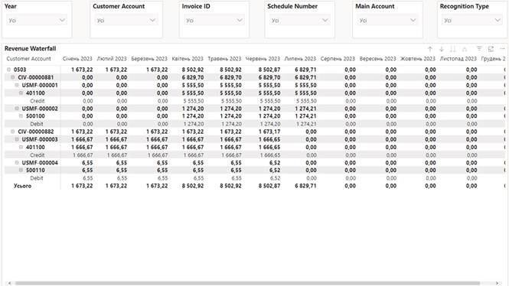Select the Revenue Waterfall visual title
Screen dimensions: 509x286
[x=30, y=49]
